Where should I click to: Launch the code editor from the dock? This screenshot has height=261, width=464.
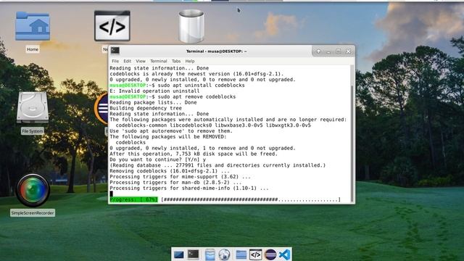tap(256, 254)
